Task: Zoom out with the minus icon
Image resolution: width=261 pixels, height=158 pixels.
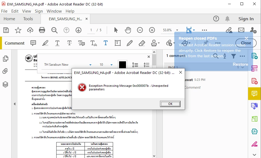Action: (140, 30)
